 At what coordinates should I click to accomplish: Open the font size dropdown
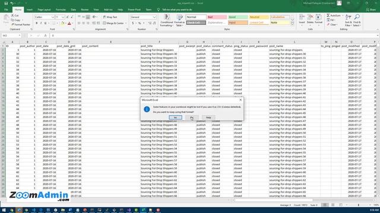point(64,17)
